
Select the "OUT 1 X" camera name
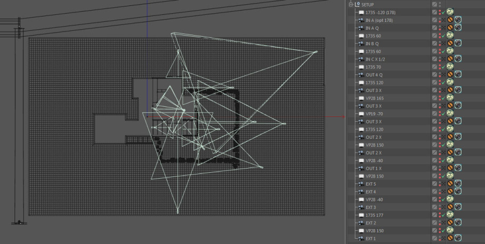pyautogui.click(x=374, y=168)
